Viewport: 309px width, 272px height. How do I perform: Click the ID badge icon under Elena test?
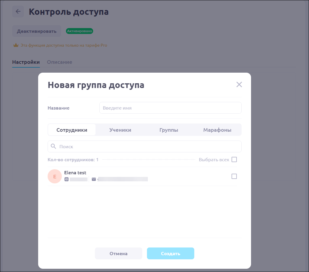click(x=67, y=179)
